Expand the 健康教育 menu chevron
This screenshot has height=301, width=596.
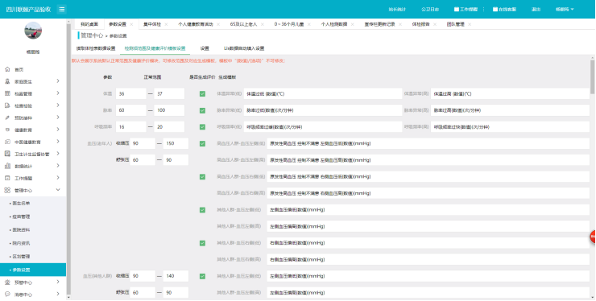click(x=58, y=130)
